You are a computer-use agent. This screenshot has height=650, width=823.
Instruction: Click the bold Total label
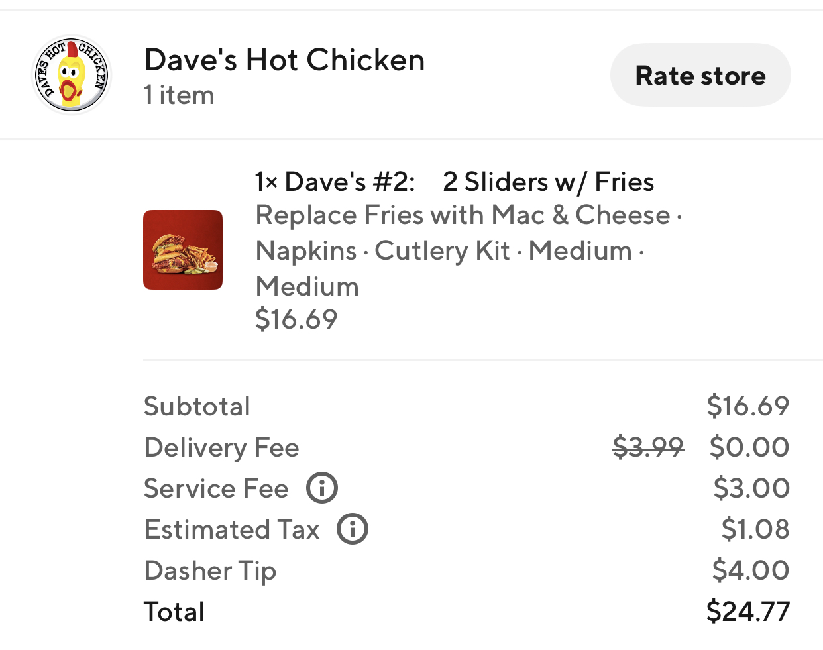coord(174,612)
